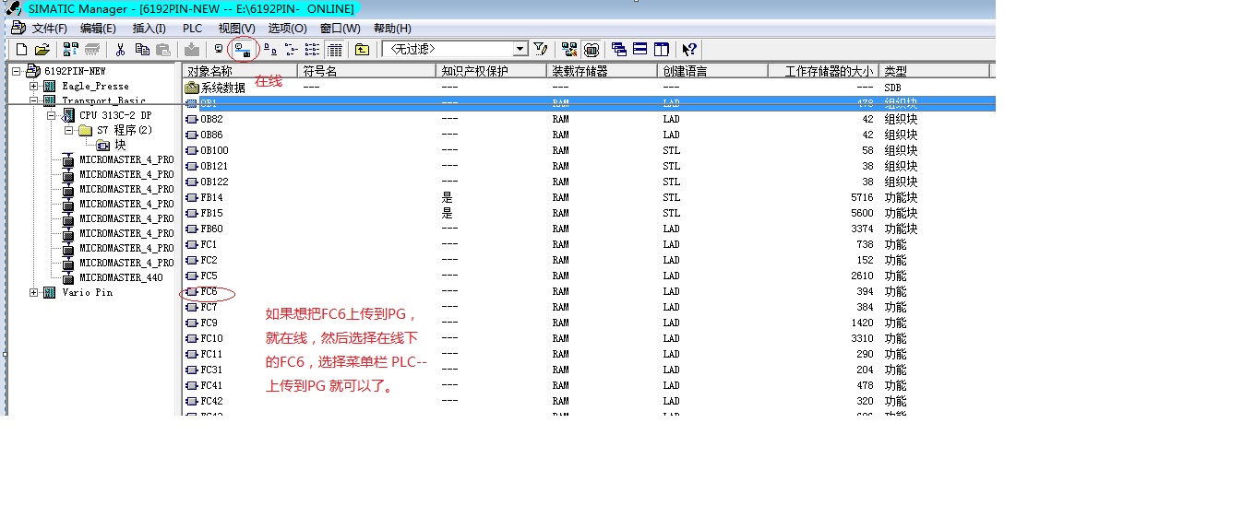Select 块 folder in the tree
Image resolution: width=1255 pixels, height=505 pixels.
[x=120, y=145]
